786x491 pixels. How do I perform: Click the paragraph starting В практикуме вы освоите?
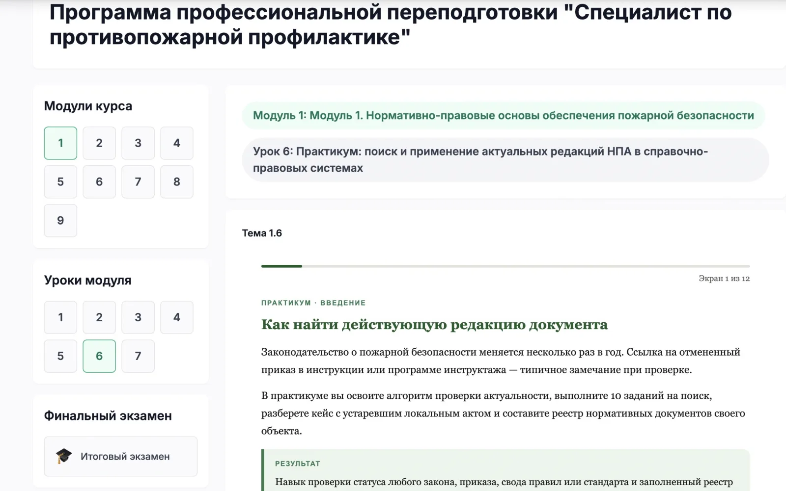[x=503, y=413]
